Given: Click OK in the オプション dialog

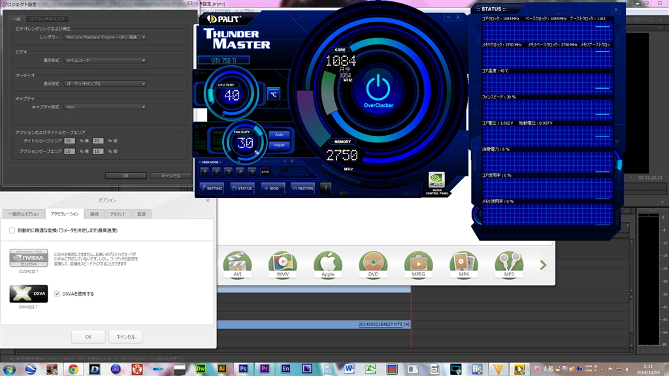Looking at the screenshot, I should coord(88,337).
